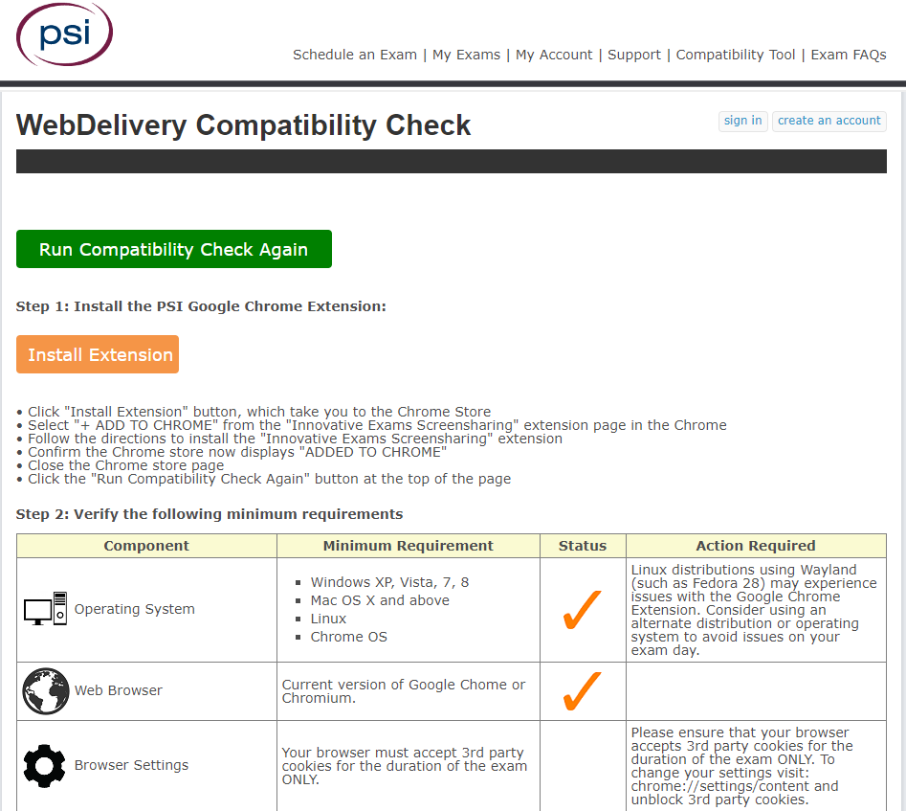Click "Windows XP, Vista, 7, 8" item

point(389,582)
